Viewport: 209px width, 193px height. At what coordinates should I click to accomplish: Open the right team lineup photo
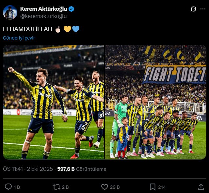(x=155, y=102)
